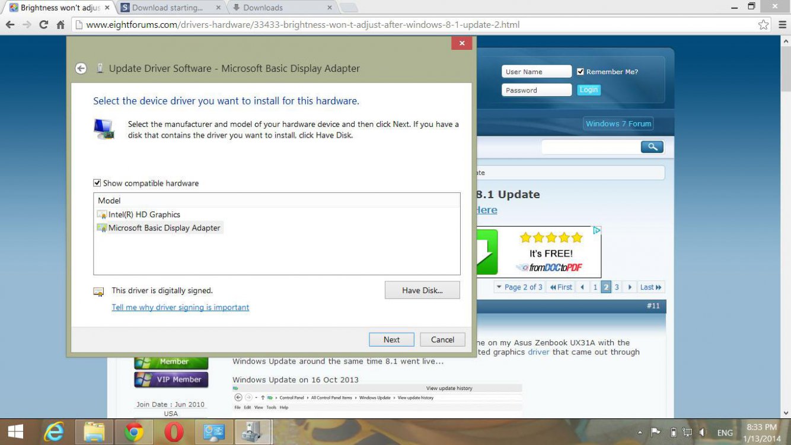Open a new Chrome tab
The image size is (791, 445).
coord(349,8)
